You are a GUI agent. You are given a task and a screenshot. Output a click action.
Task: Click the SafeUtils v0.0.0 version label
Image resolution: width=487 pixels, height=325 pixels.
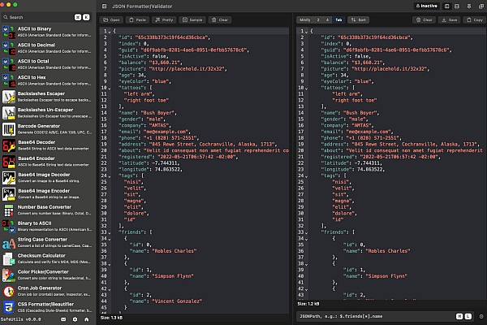(20, 319)
